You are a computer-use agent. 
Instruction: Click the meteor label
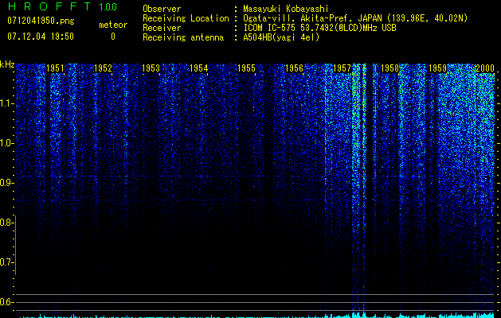click(113, 25)
